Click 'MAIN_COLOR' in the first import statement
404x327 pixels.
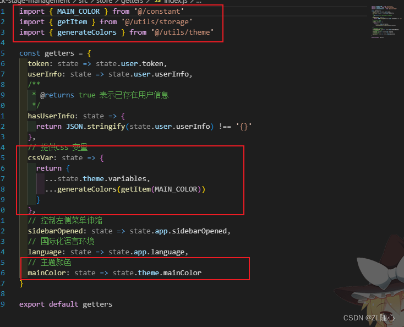pos(78,12)
